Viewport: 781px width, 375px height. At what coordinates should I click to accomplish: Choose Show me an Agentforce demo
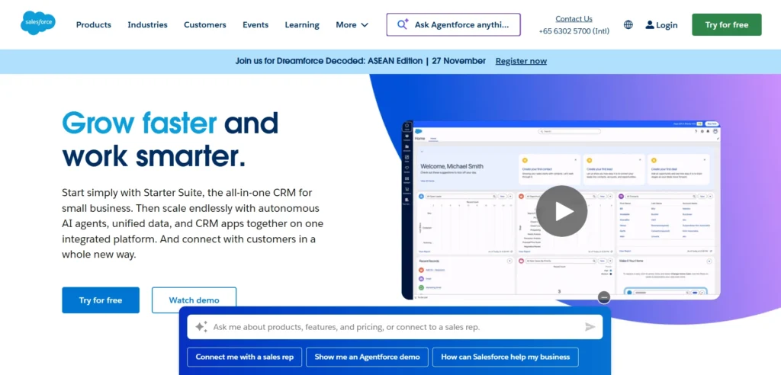pos(367,357)
